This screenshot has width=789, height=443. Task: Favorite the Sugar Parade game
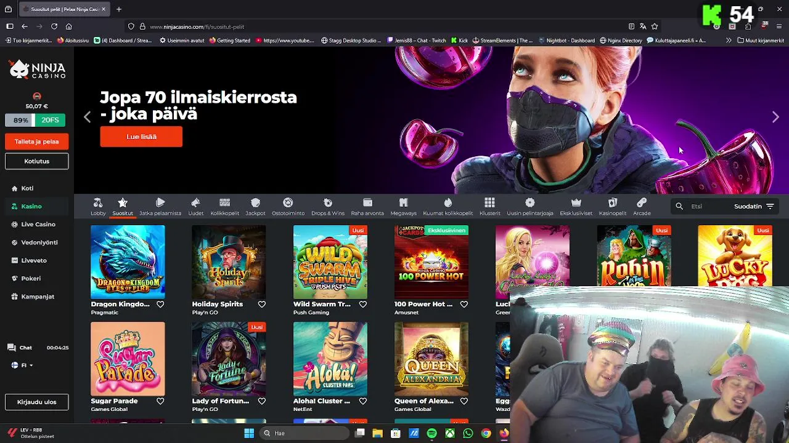(x=160, y=401)
